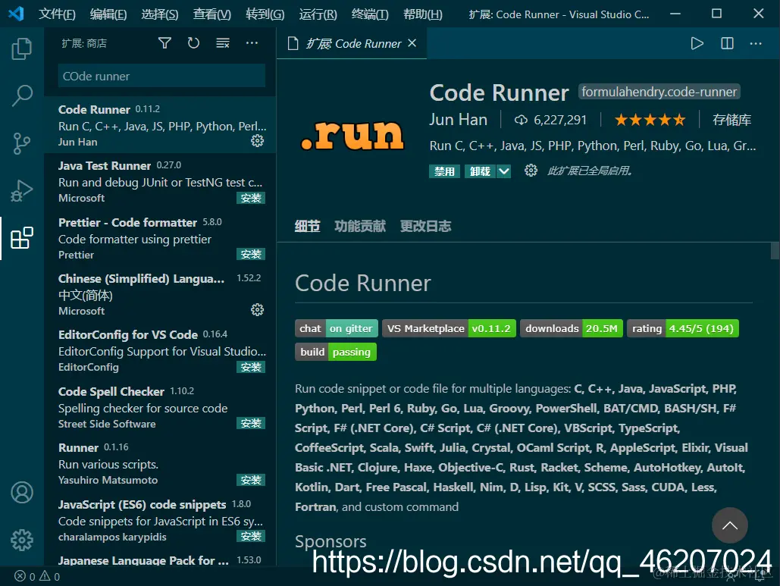Click the 卸载 uninstall button
Screen dimensions: 780x586
[x=480, y=171]
